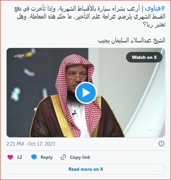Screen dimensions: 171x180
Task: Click the lapel microphone in the video
Action: (x=75, y=112)
